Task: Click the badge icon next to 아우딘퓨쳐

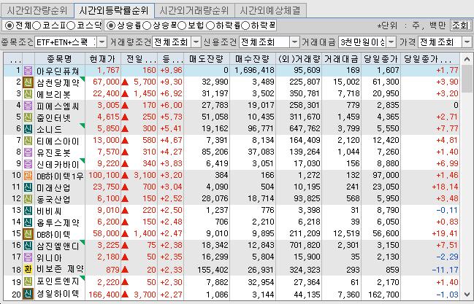Action: tap(28, 71)
